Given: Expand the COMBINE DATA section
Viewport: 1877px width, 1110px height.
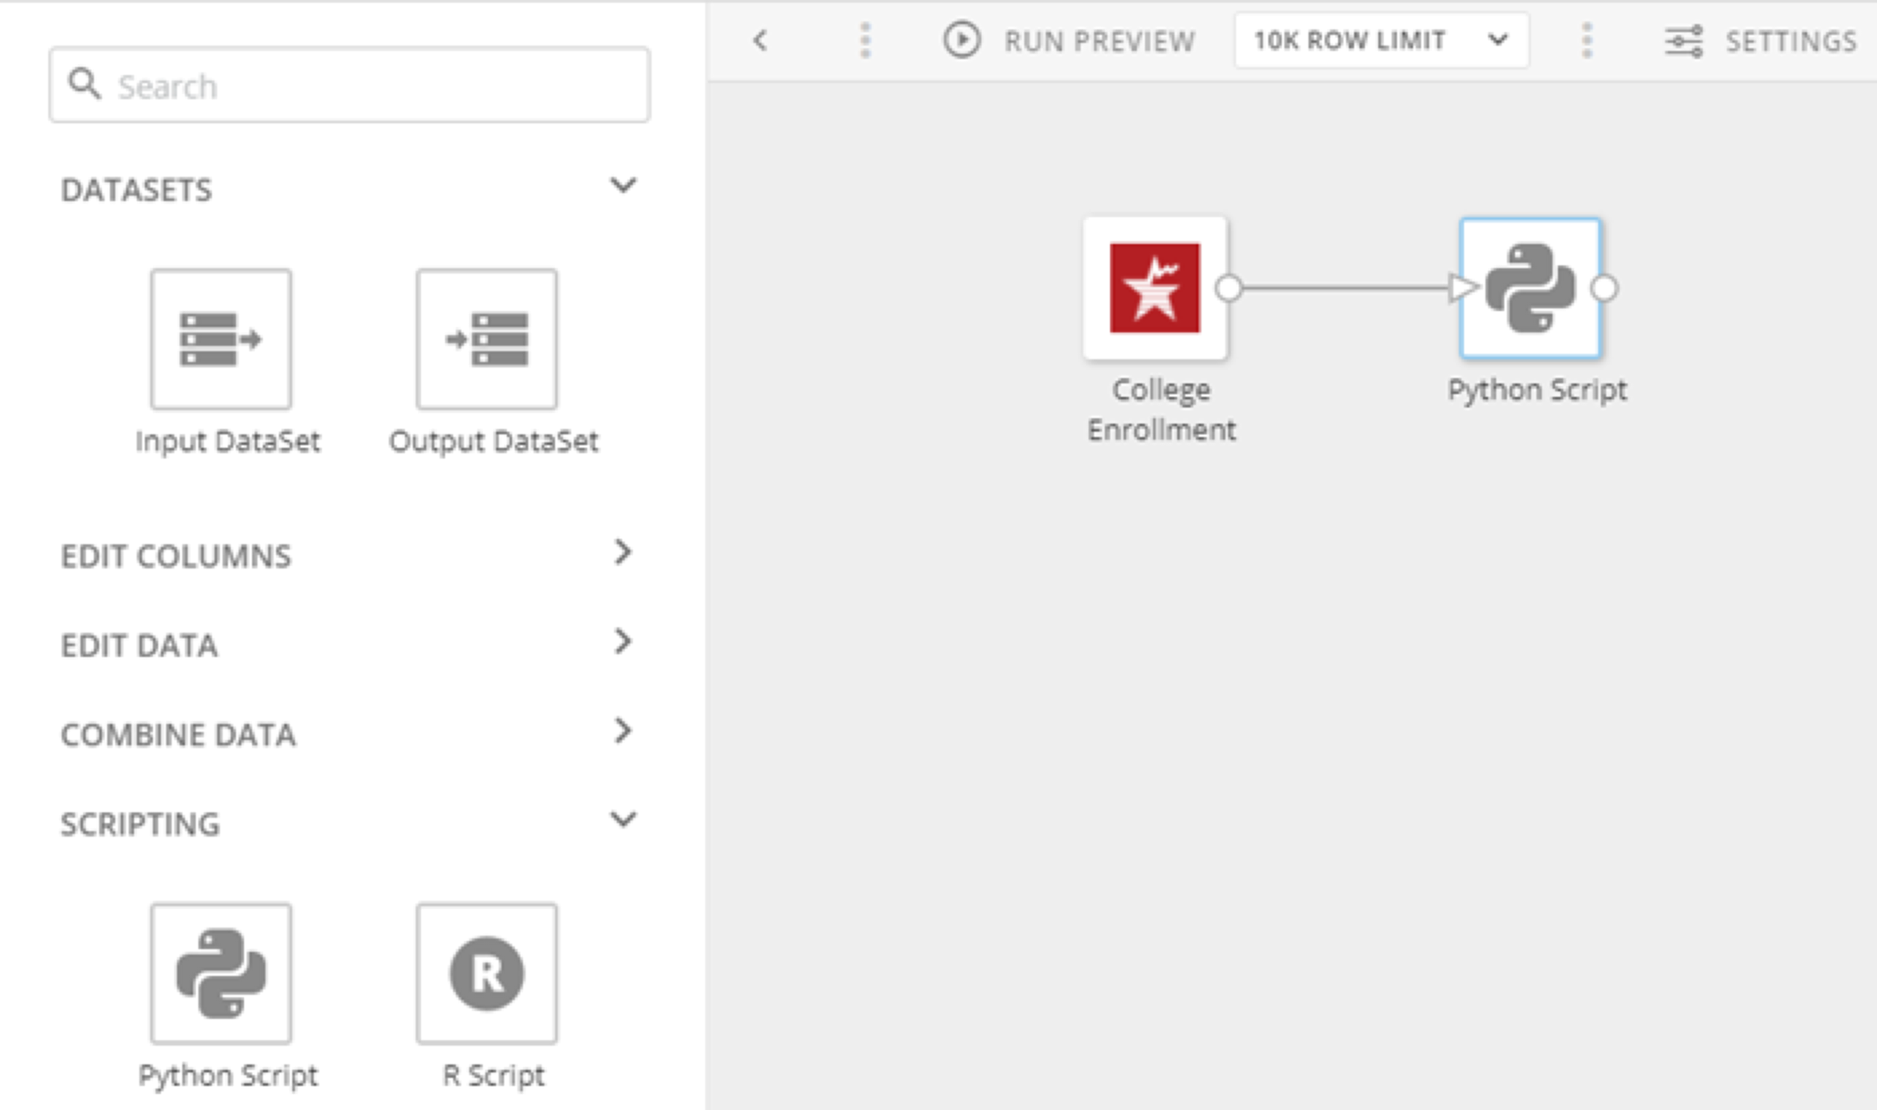Looking at the screenshot, I should [623, 731].
